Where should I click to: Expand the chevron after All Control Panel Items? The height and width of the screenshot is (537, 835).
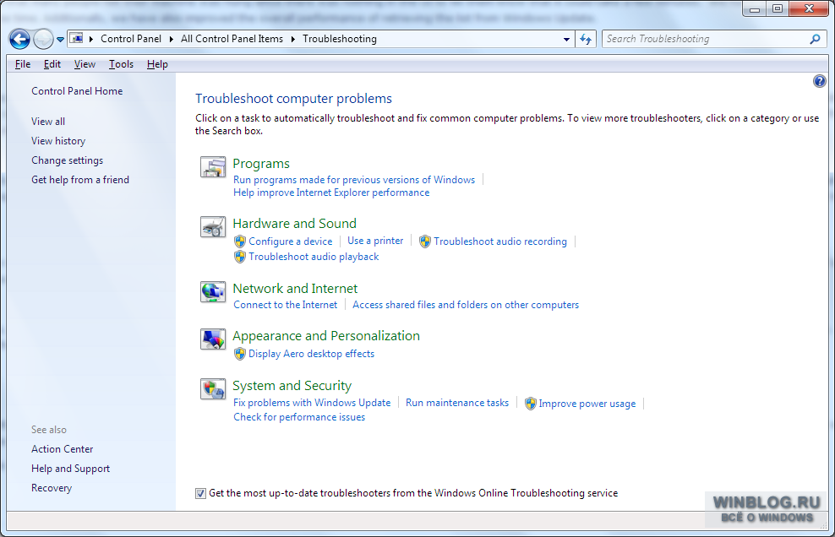293,39
